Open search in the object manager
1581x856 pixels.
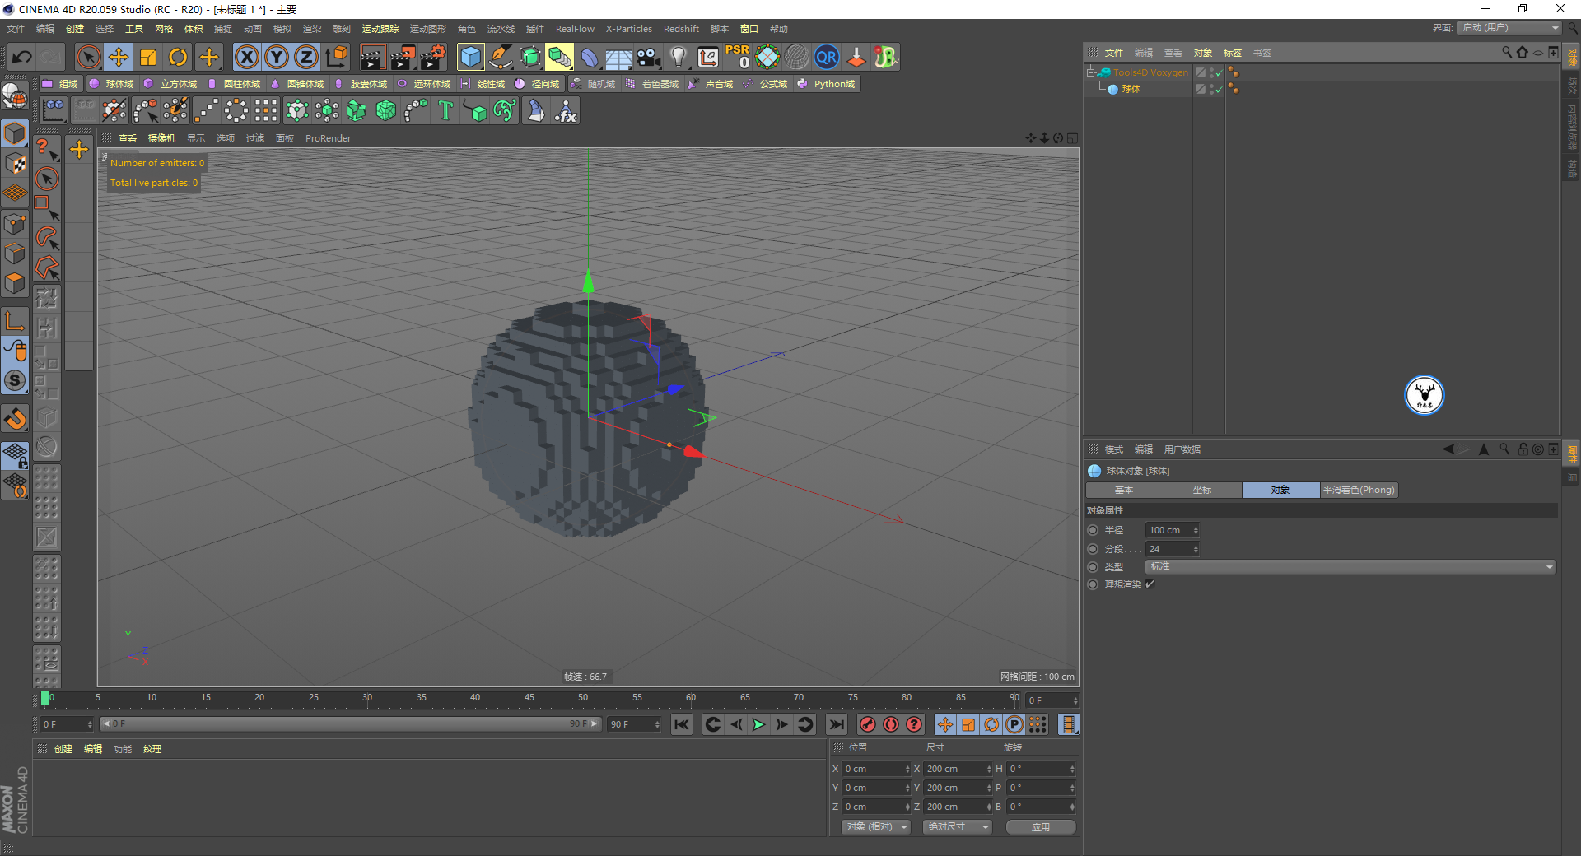tap(1507, 53)
